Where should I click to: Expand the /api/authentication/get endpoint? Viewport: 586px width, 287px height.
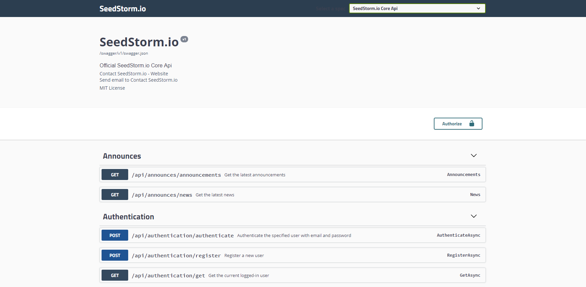click(168, 276)
